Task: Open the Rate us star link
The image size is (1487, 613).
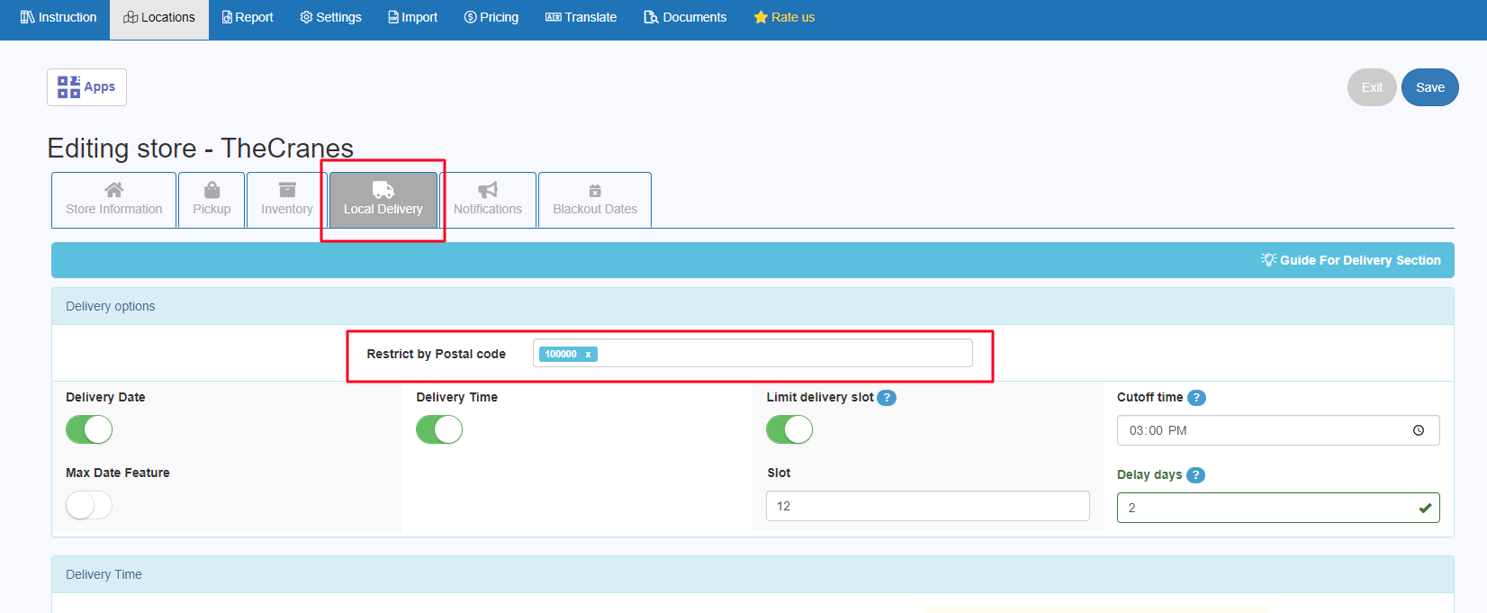Action: pyautogui.click(x=784, y=17)
